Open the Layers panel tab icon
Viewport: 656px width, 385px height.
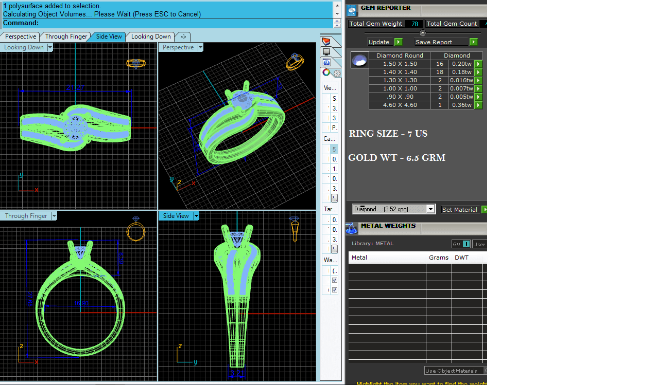(326, 42)
